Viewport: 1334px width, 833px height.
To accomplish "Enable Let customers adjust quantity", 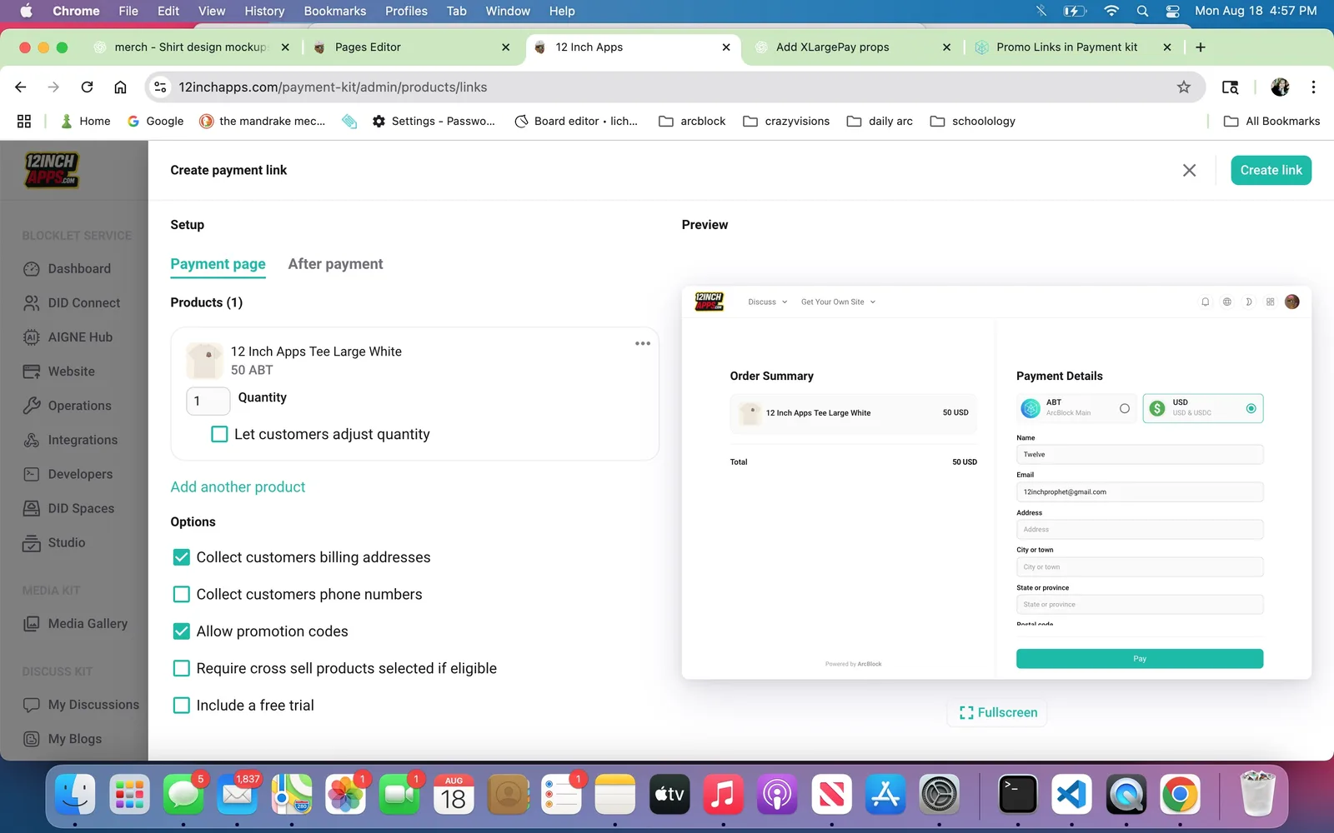I will pyautogui.click(x=219, y=434).
